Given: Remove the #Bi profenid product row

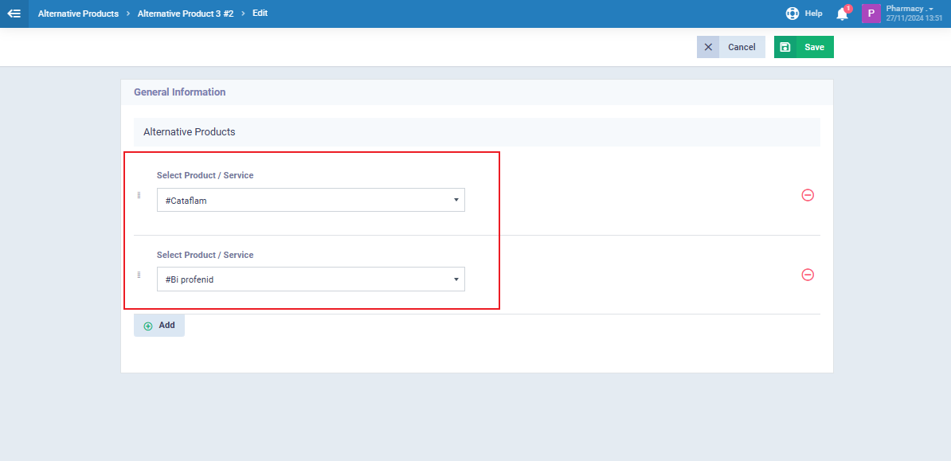Looking at the screenshot, I should [808, 275].
